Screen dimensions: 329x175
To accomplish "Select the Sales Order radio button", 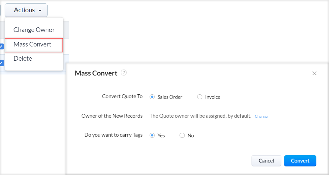I will [152, 97].
